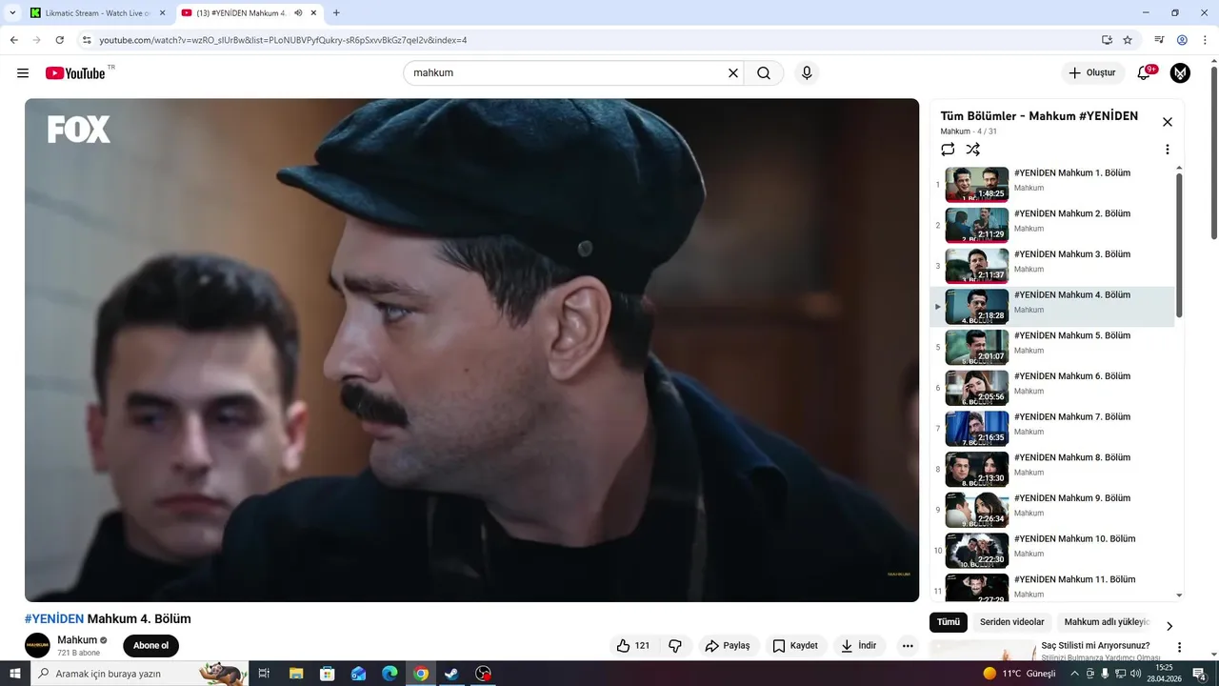This screenshot has height=686, width=1219.
Task: Click the current 4. Bölüm playlist entry
Action: coord(1053,307)
